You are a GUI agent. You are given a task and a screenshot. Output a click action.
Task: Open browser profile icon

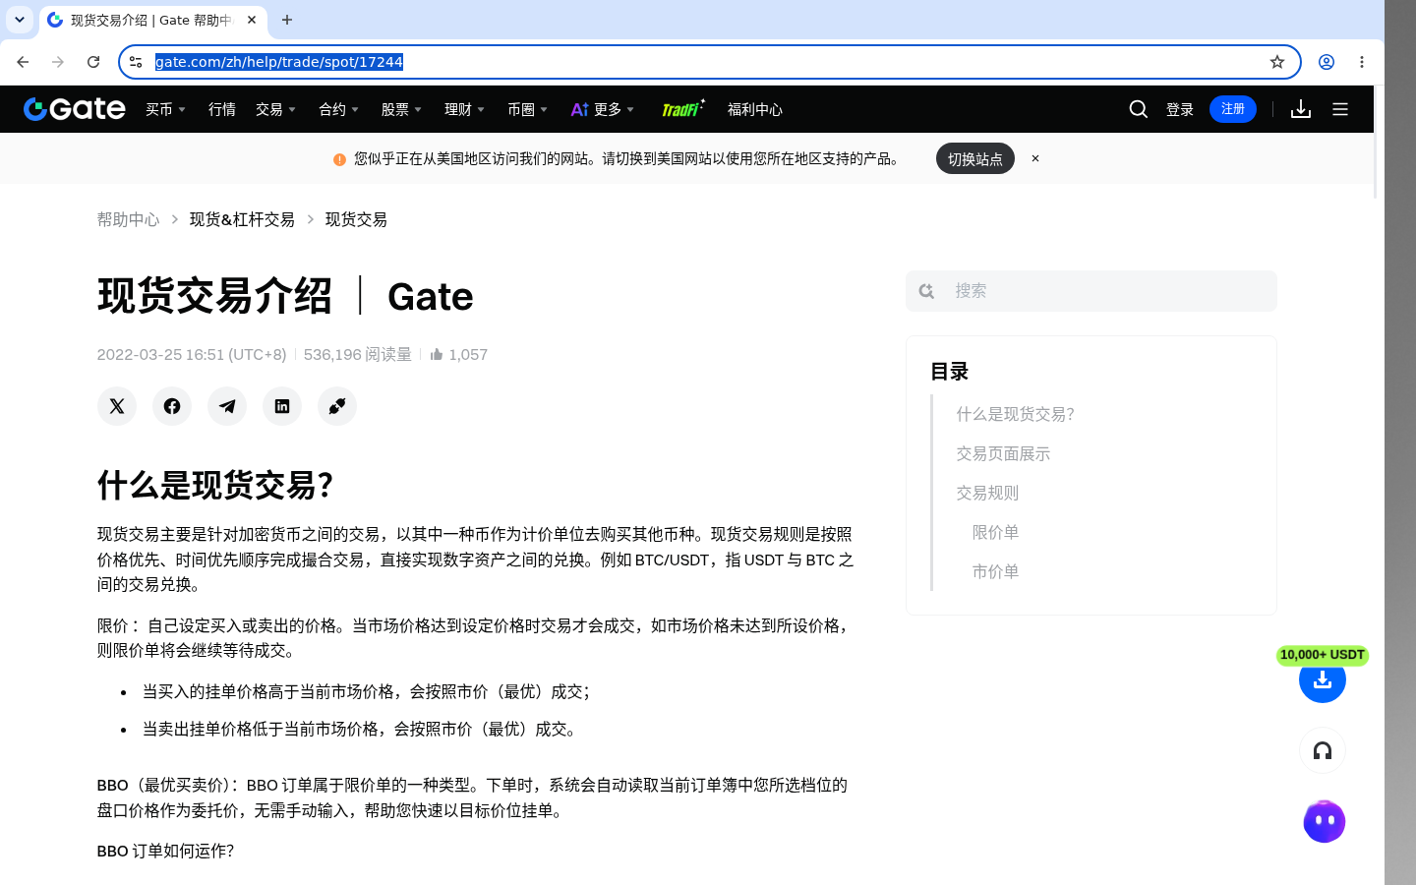point(1327,62)
